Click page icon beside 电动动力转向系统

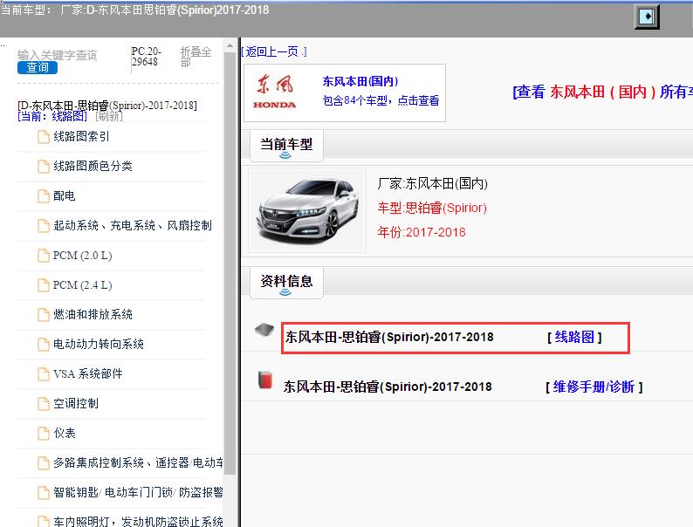[44, 344]
